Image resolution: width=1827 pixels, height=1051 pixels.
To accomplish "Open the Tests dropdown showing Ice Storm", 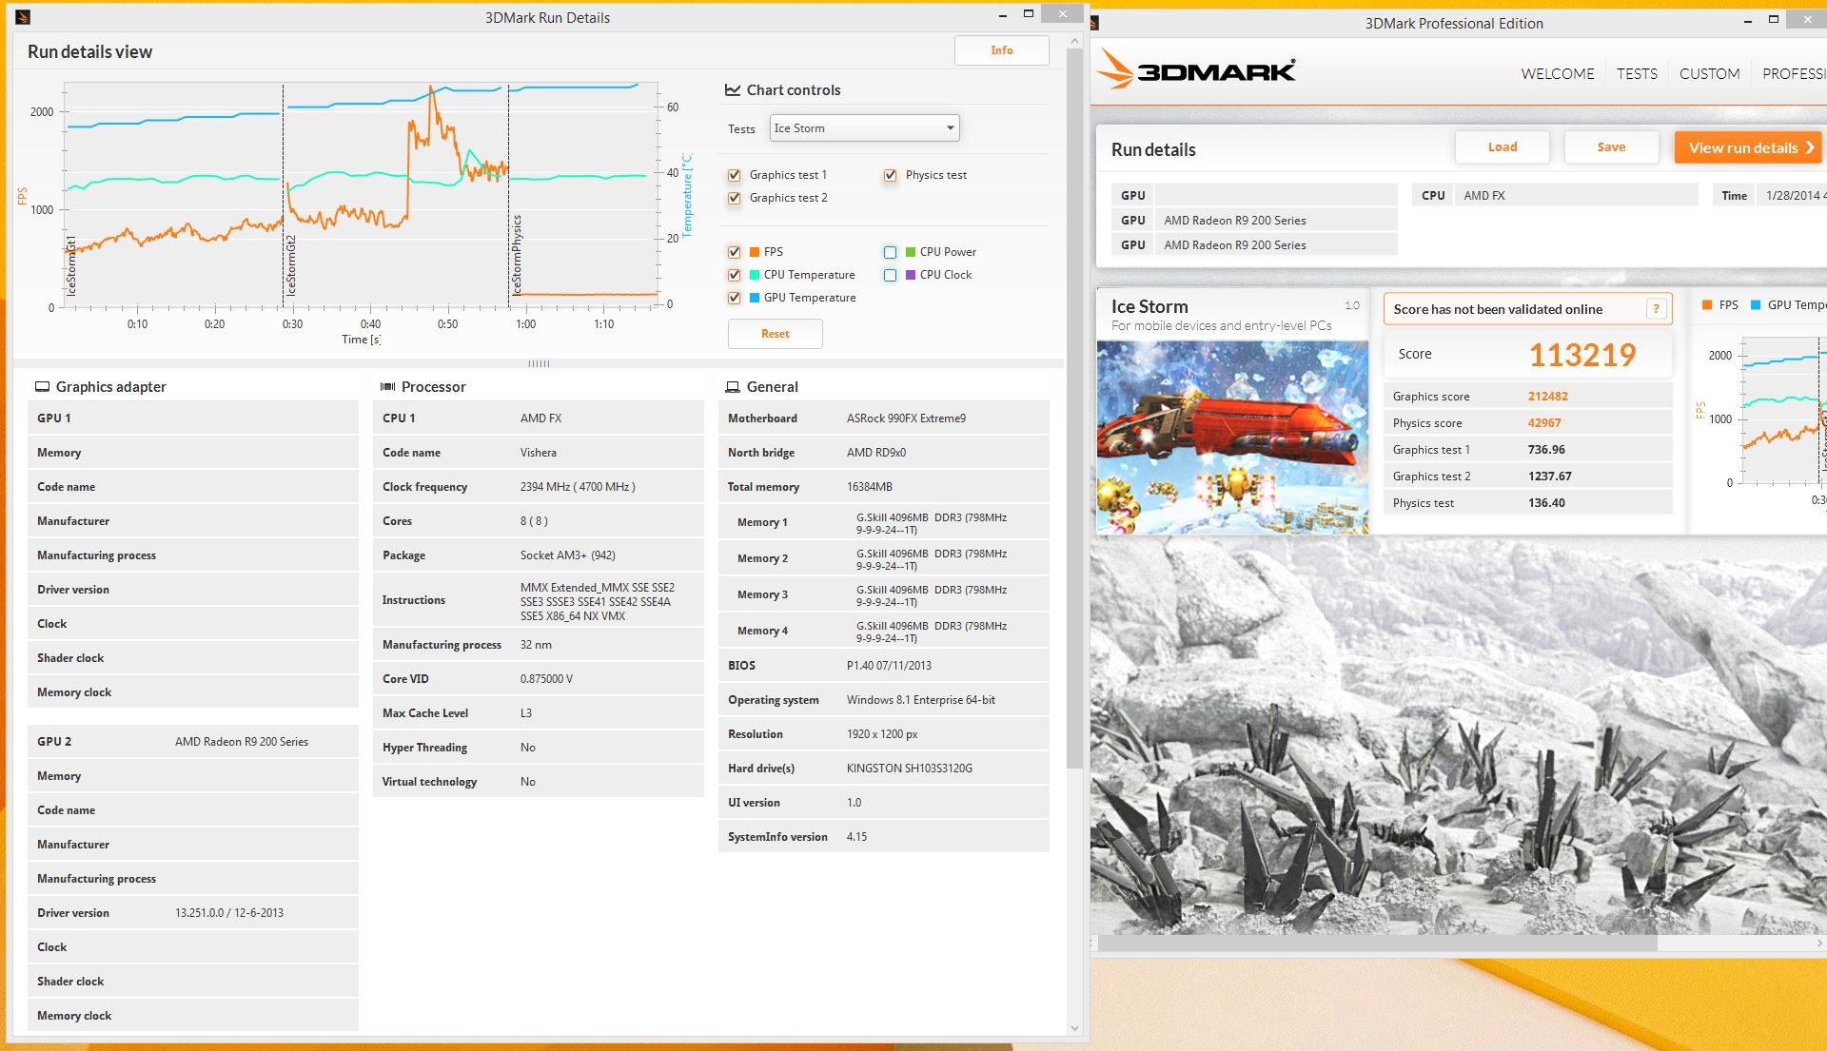I will pyautogui.click(x=864, y=128).
